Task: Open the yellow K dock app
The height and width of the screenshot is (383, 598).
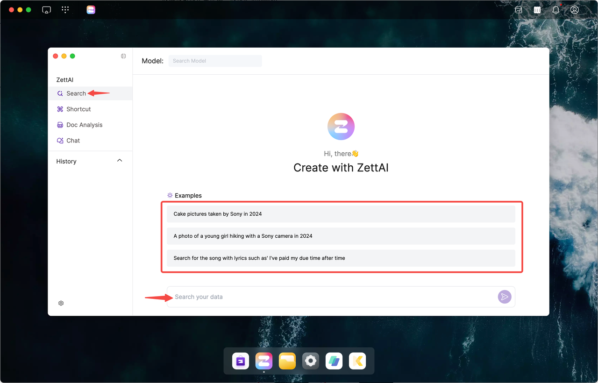Action: point(357,361)
